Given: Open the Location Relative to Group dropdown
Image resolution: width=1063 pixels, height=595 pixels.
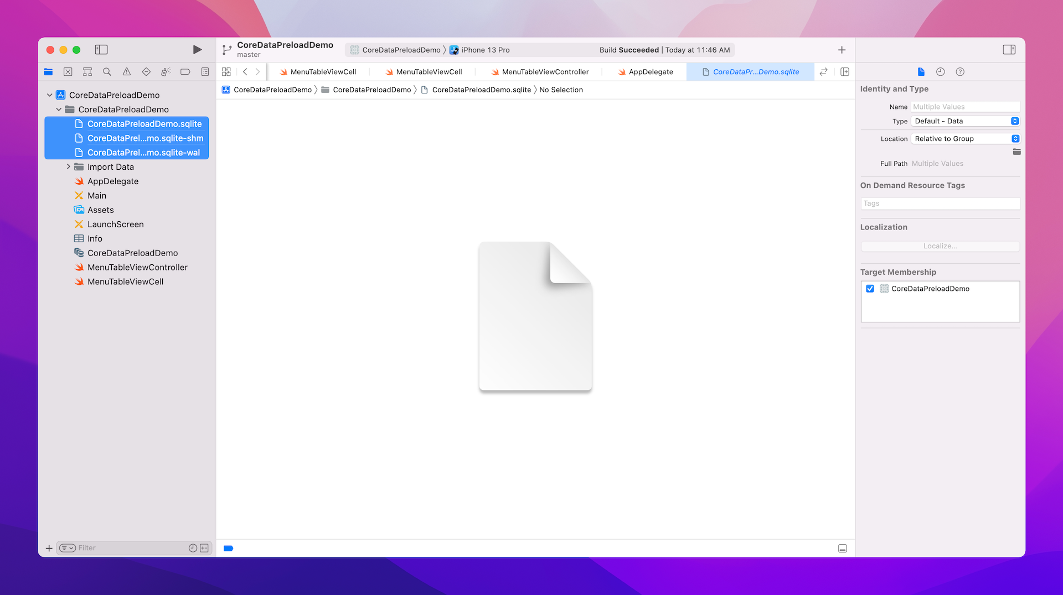Looking at the screenshot, I should 965,139.
